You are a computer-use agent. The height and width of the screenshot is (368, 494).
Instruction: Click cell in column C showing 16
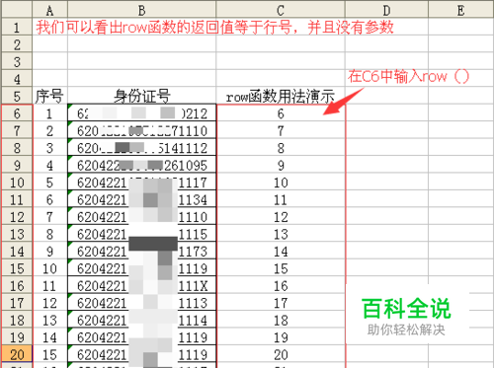[x=281, y=285]
